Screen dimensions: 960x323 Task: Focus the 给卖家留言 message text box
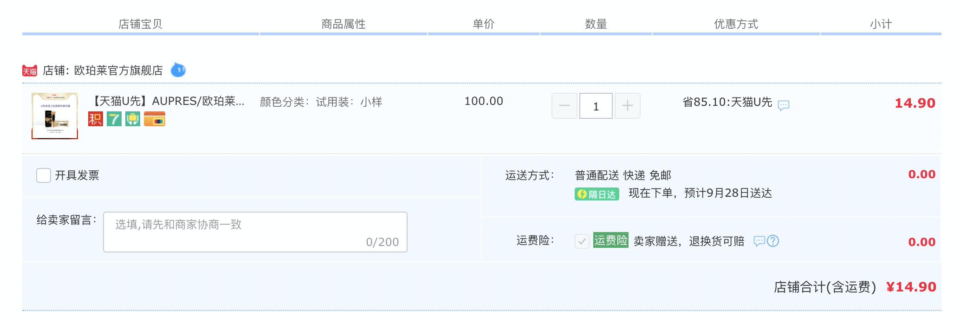[255, 232]
